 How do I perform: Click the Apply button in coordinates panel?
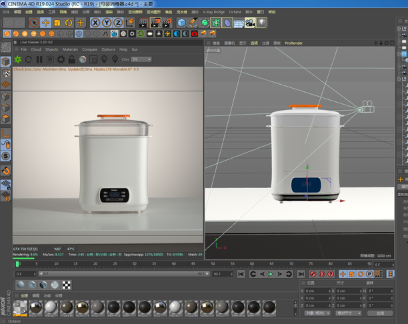pyautogui.click(x=380, y=313)
